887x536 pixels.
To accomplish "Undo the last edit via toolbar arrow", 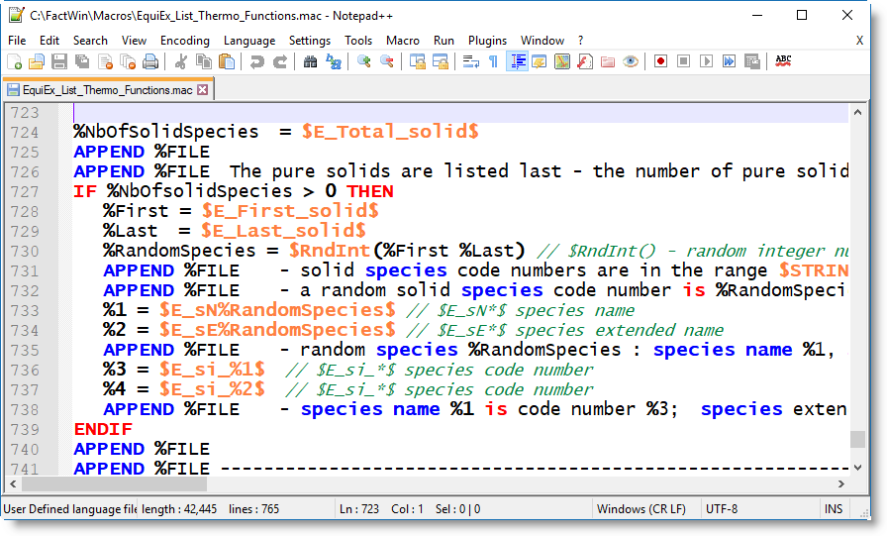I will coord(257,61).
